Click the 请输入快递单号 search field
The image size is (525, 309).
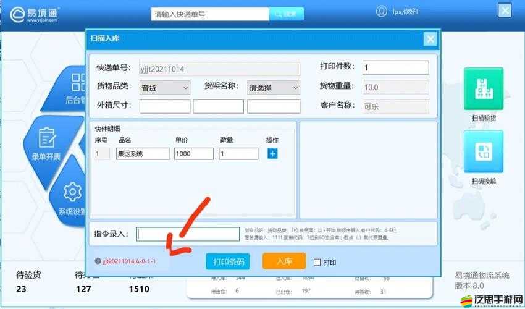210,14
